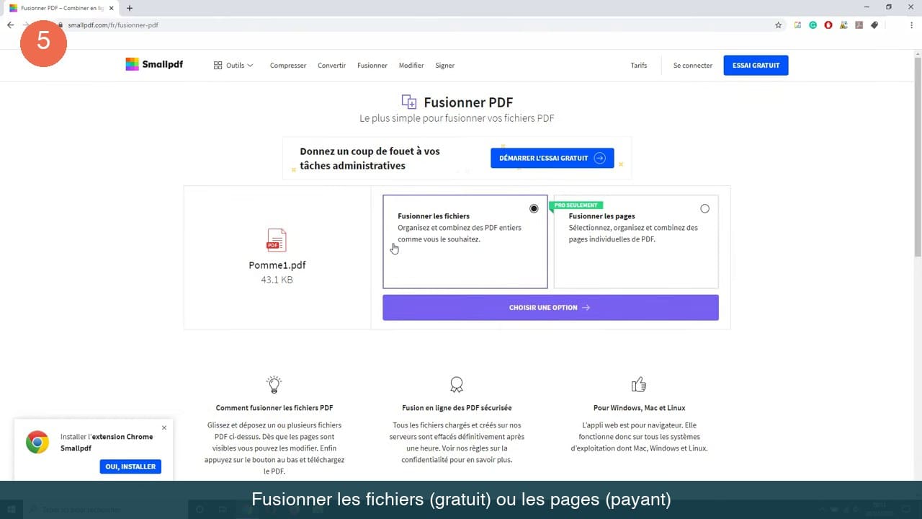Open the notepad extension icon in toolbar
The height and width of the screenshot is (519, 922).
coord(797,25)
